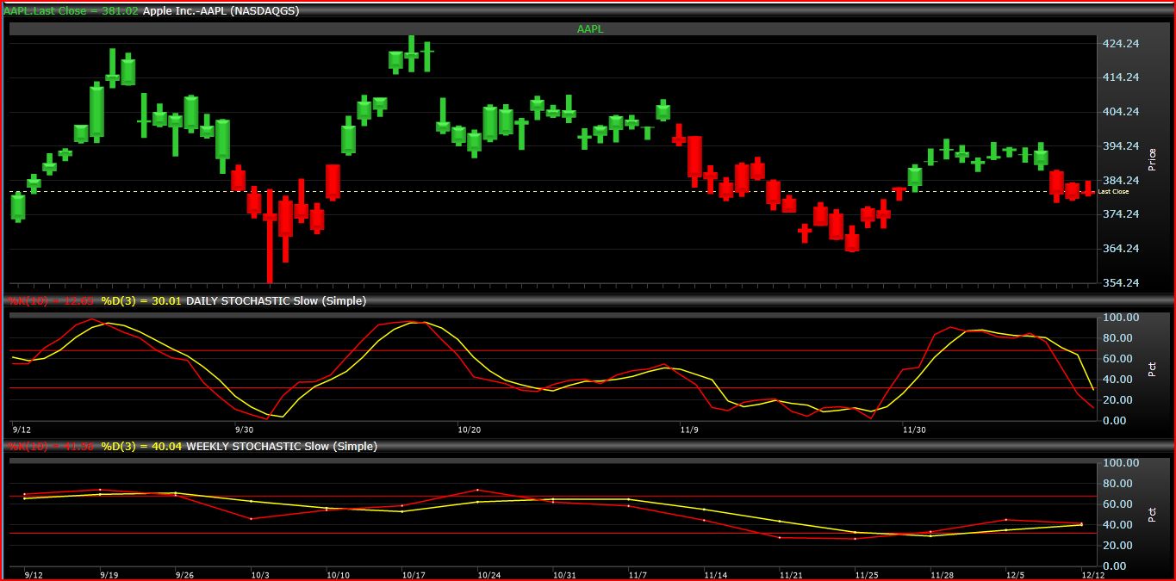Click the 9/26 date on the weekly axis
The image size is (1176, 581).
(x=184, y=574)
